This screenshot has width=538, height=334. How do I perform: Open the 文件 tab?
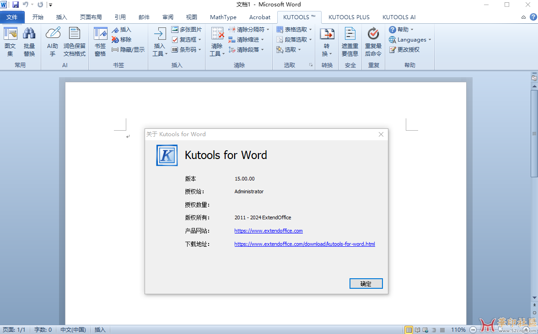12,17
